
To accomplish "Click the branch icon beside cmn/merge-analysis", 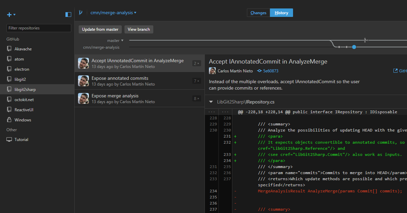I will [x=81, y=13].
